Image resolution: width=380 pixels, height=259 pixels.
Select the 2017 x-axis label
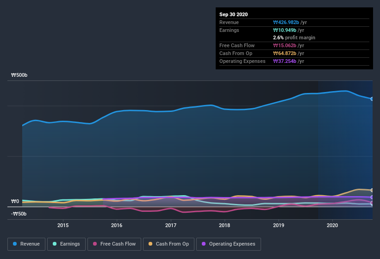[171, 225]
